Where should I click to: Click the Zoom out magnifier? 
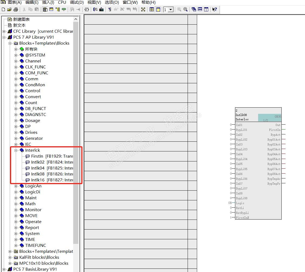tap(185, 9)
